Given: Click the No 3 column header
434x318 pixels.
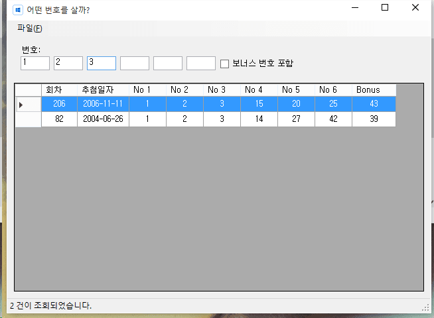Looking at the screenshot, I should (x=222, y=90).
